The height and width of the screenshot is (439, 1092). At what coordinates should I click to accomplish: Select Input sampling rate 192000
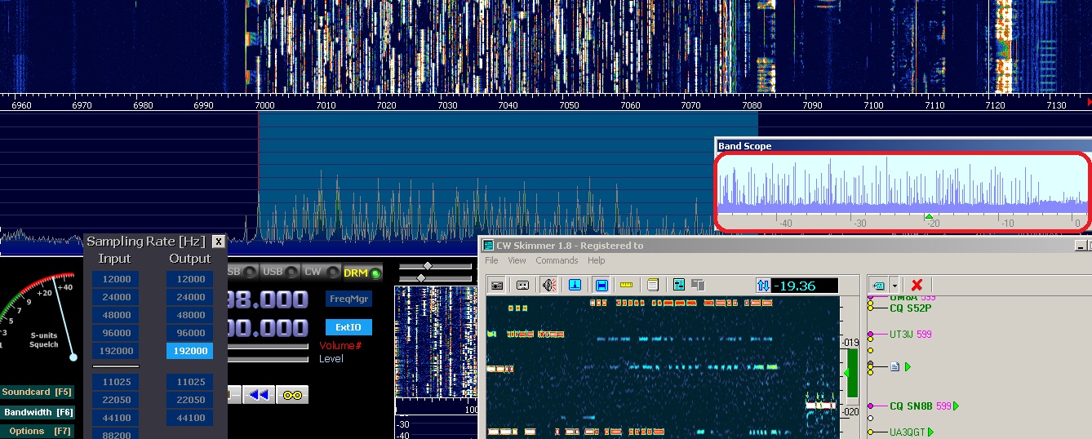tap(114, 351)
